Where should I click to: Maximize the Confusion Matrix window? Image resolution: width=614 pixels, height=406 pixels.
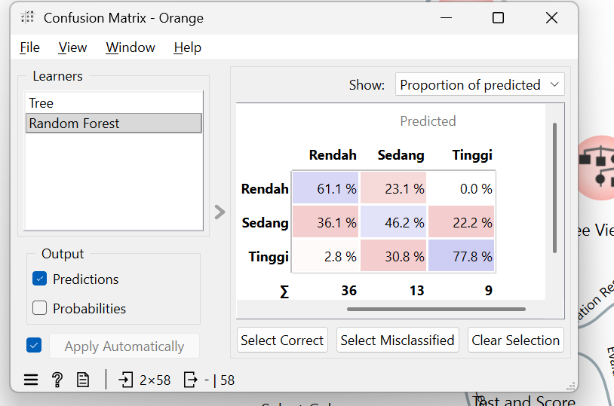click(498, 17)
